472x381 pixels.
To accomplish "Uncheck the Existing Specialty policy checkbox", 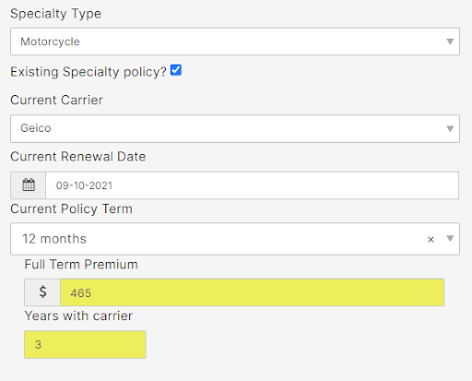I will [176, 70].
